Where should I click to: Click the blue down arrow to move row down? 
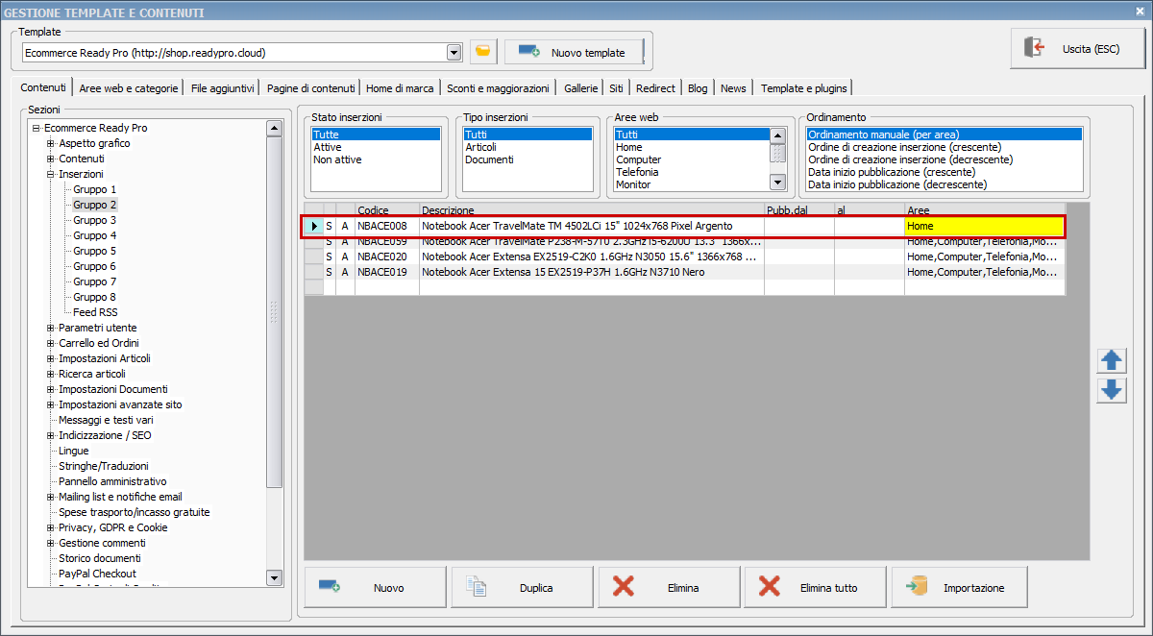1112,390
